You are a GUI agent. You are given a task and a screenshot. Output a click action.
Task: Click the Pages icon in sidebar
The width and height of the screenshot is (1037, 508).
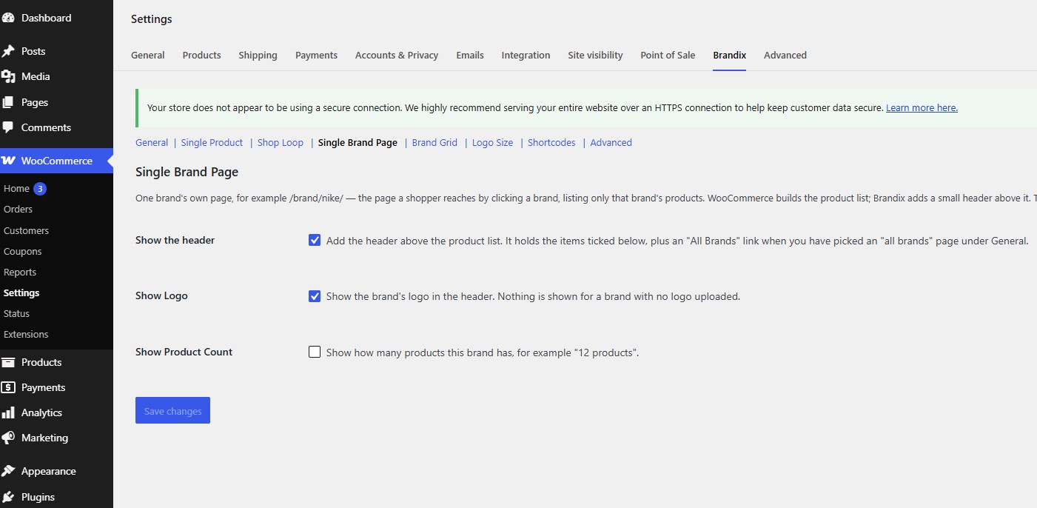tap(8, 102)
